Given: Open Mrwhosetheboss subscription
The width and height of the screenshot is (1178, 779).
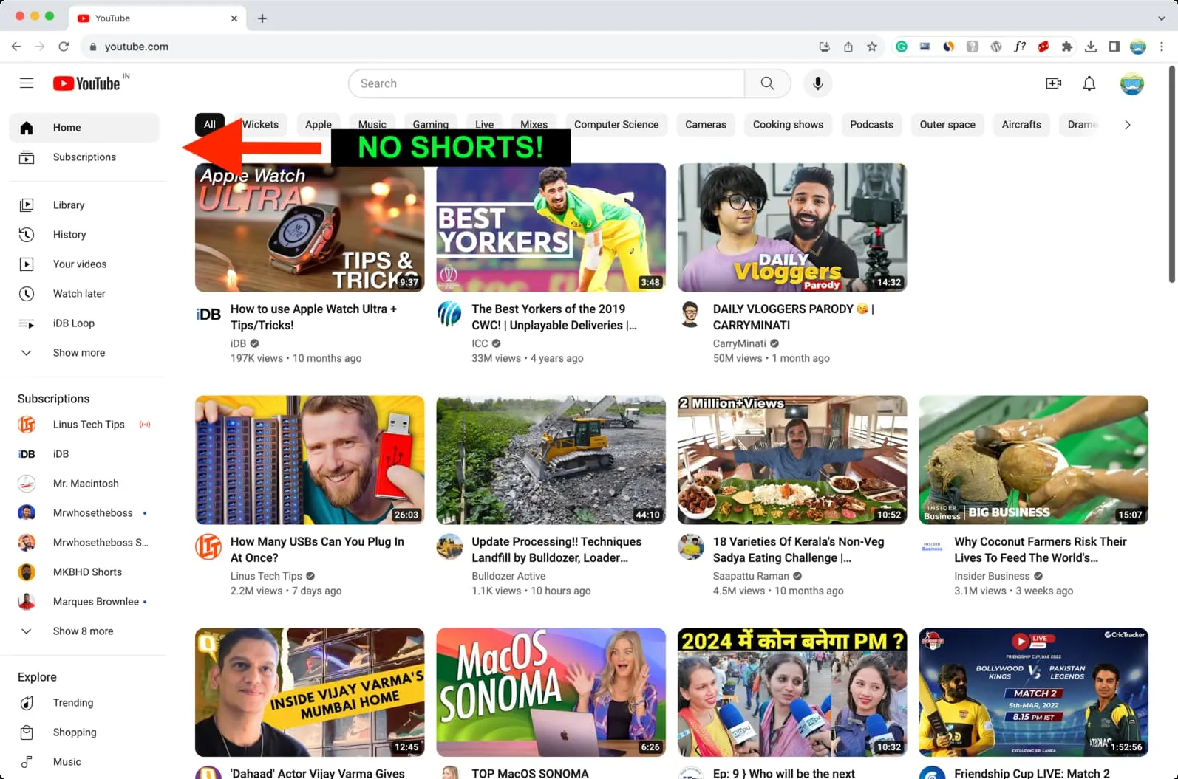Looking at the screenshot, I should coord(84,513).
